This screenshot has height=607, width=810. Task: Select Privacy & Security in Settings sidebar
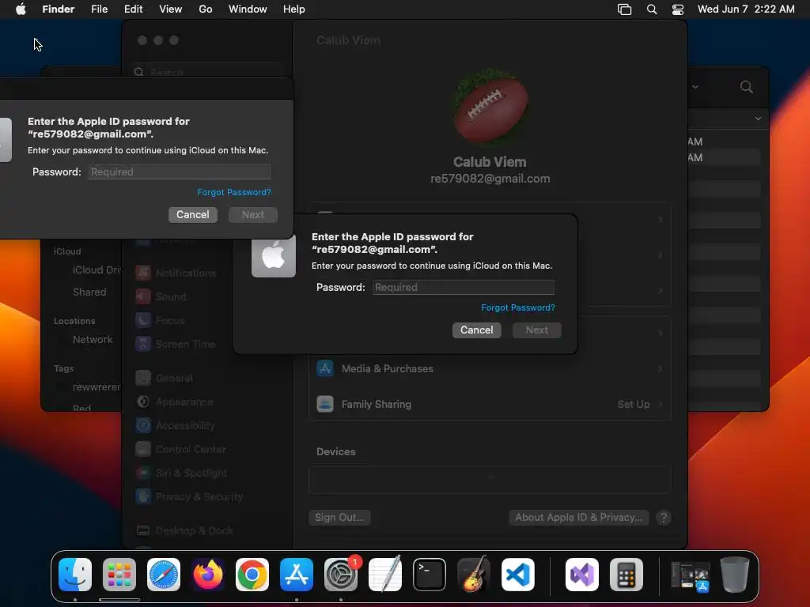(x=189, y=497)
